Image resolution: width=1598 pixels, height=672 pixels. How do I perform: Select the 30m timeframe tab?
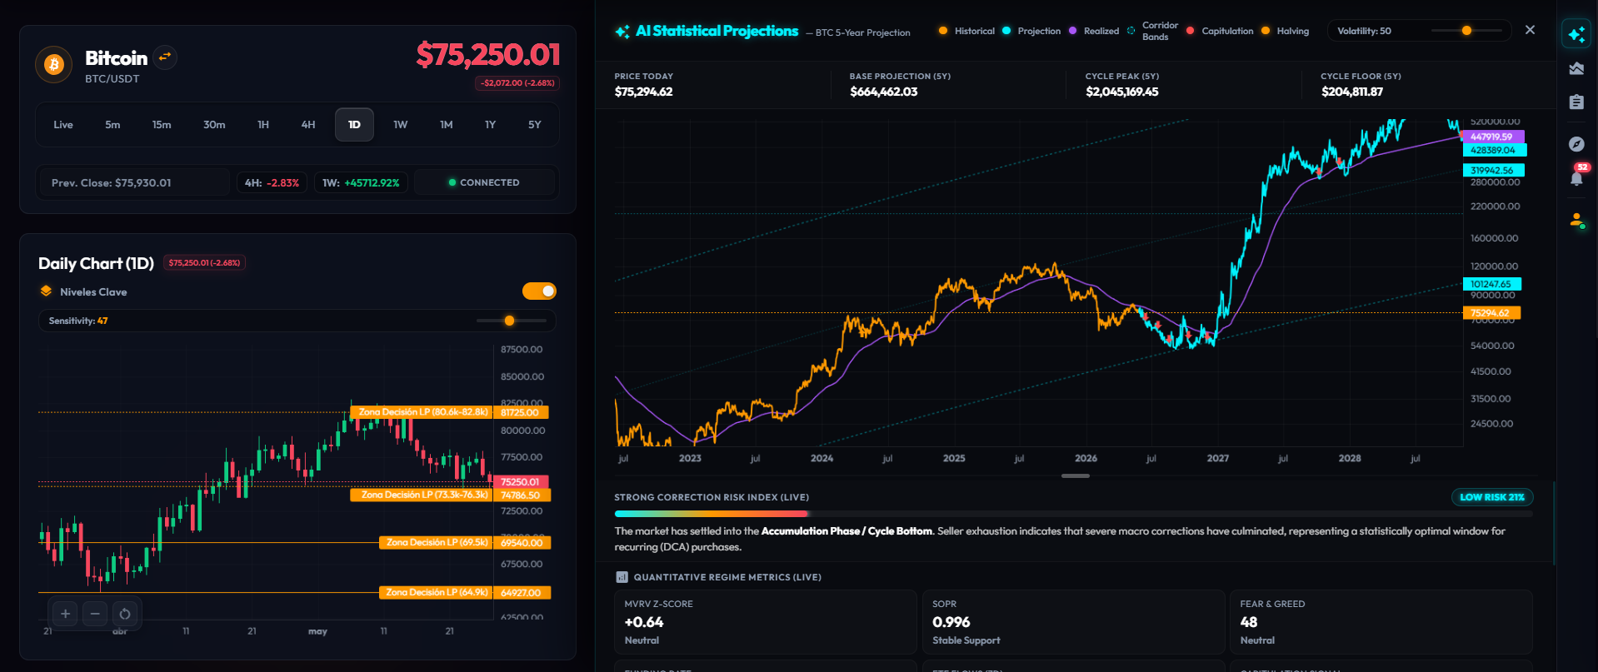point(214,125)
